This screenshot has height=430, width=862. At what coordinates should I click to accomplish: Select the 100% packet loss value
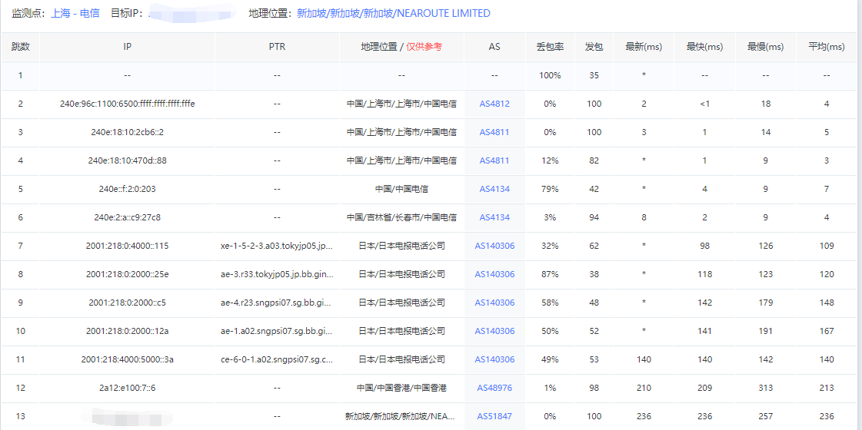pyautogui.click(x=551, y=75)
